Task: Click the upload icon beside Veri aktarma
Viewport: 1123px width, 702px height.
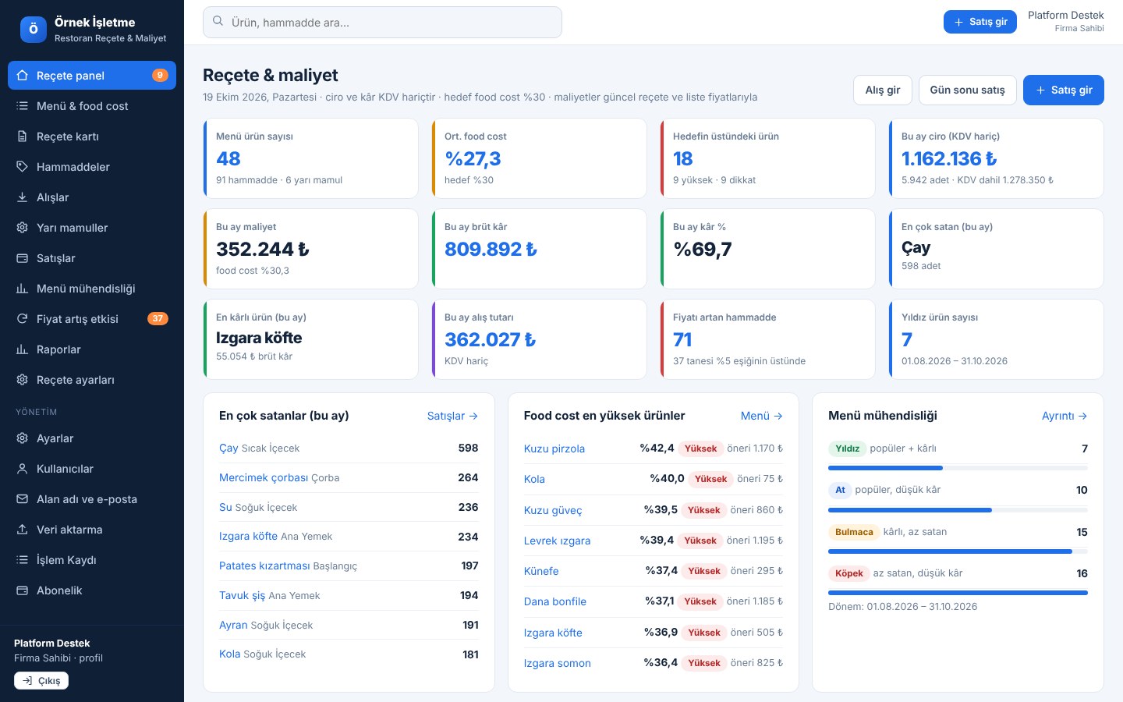Action: click(22, 530)
